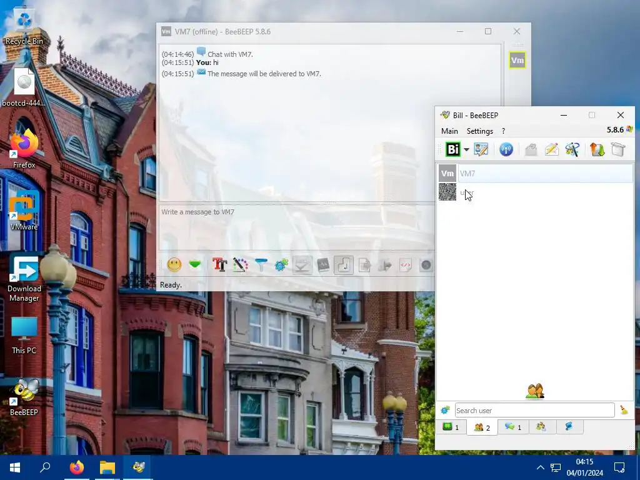Switch to the blue network tab

(569, 427)
